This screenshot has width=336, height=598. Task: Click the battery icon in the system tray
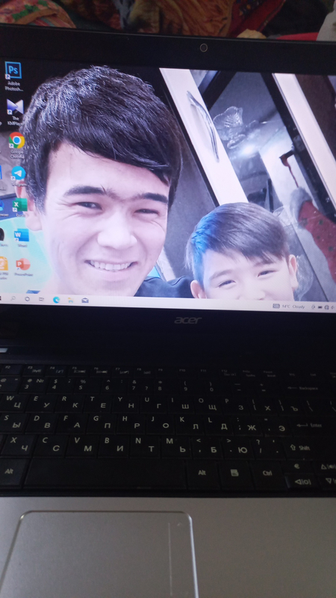click(320, 307)
